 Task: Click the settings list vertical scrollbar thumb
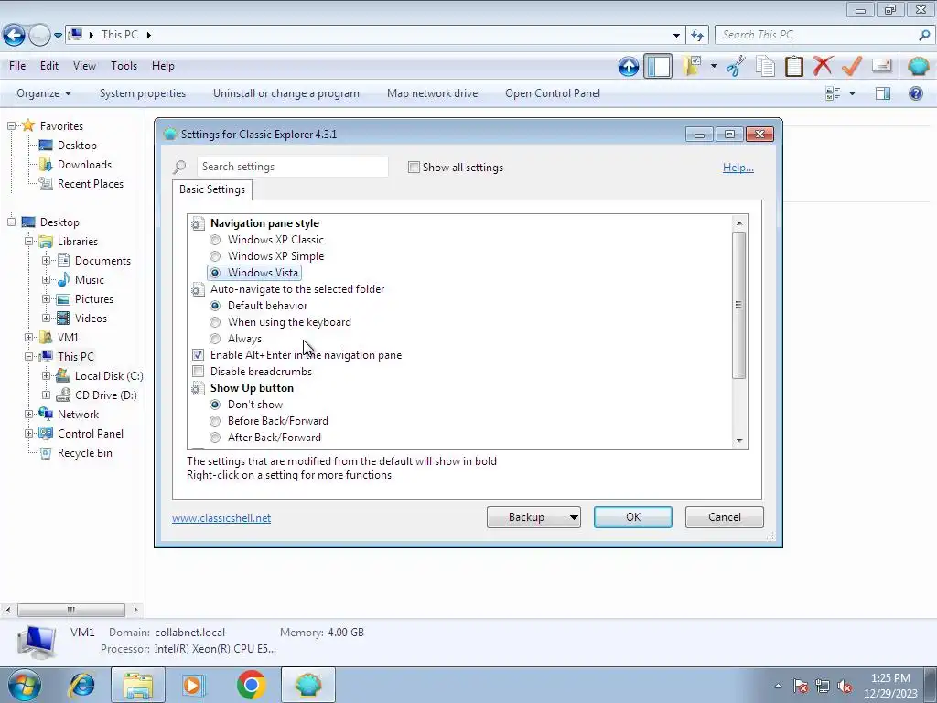click(x=739, y=305)
